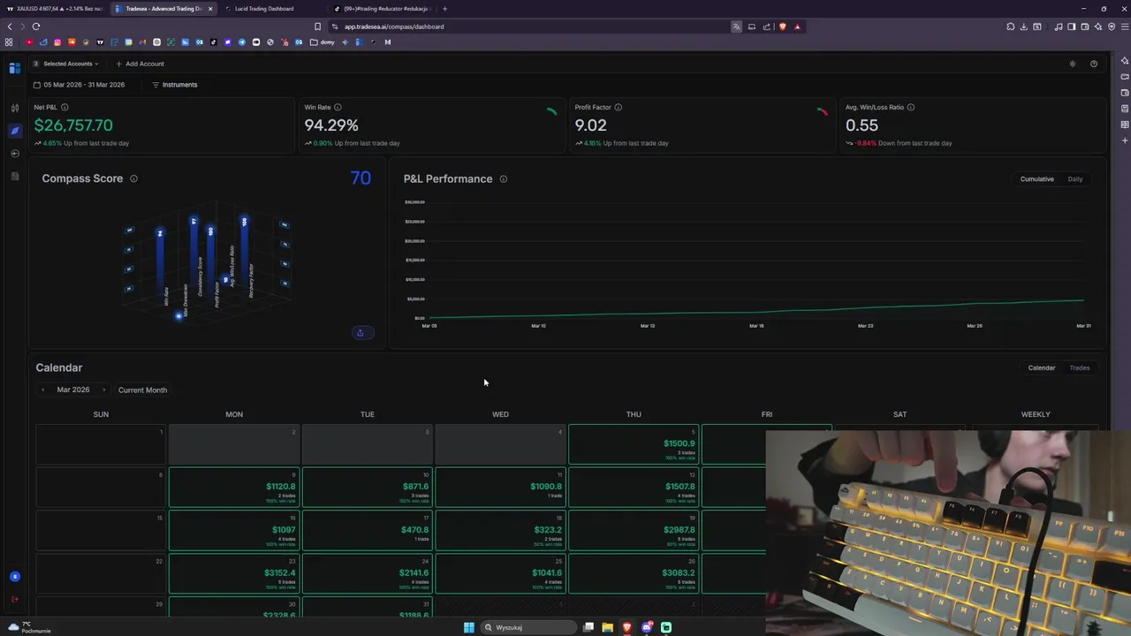Image resolution: width=1131 pixels, height=636 pixels.
Task: Open the browser extensions puzzle icon
Action: (1010, 26)
